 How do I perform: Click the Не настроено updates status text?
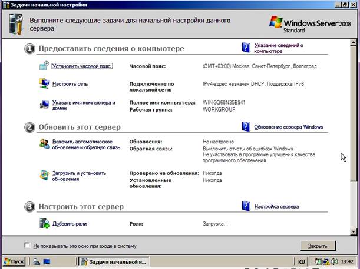click(x=218, y=142)
